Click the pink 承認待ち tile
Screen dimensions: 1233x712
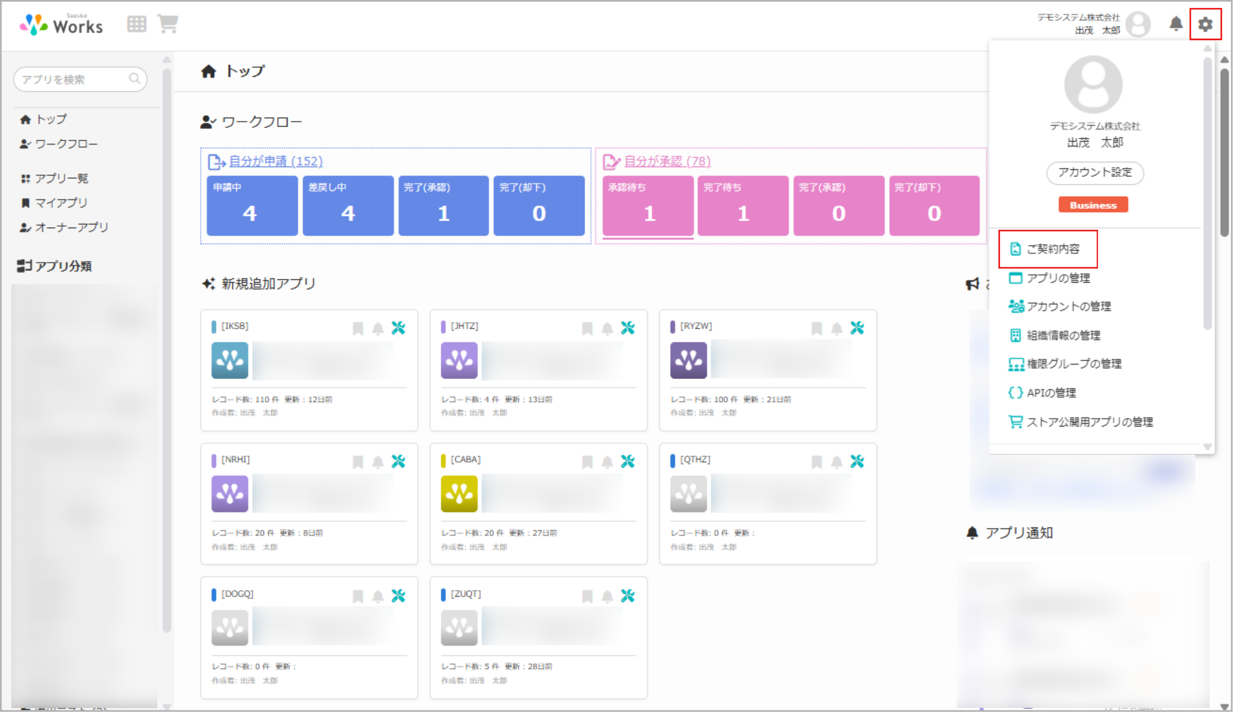tap(648, 206)
